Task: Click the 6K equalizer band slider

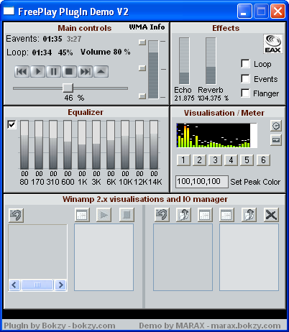Action: click(111, 145)
